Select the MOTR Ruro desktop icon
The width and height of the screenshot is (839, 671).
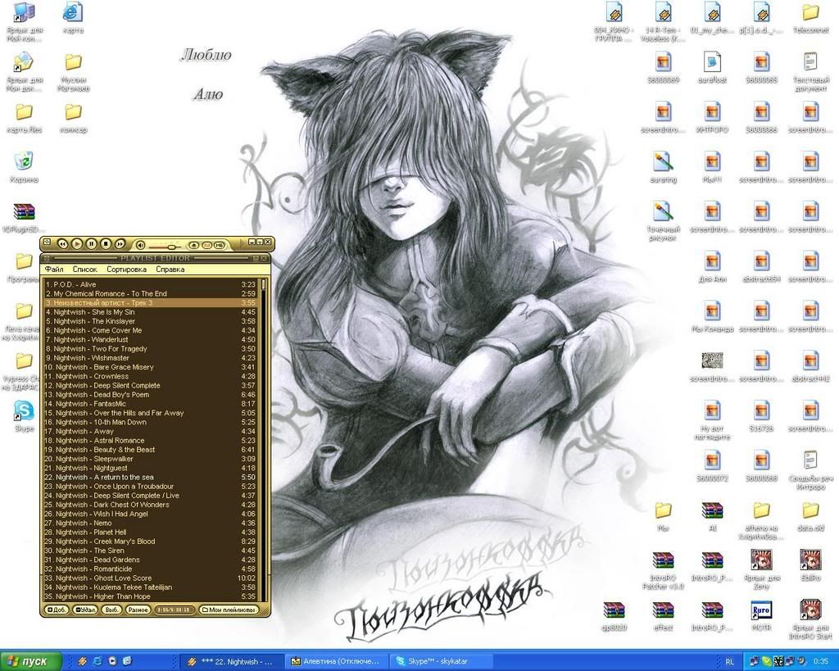tap(761, 615)
